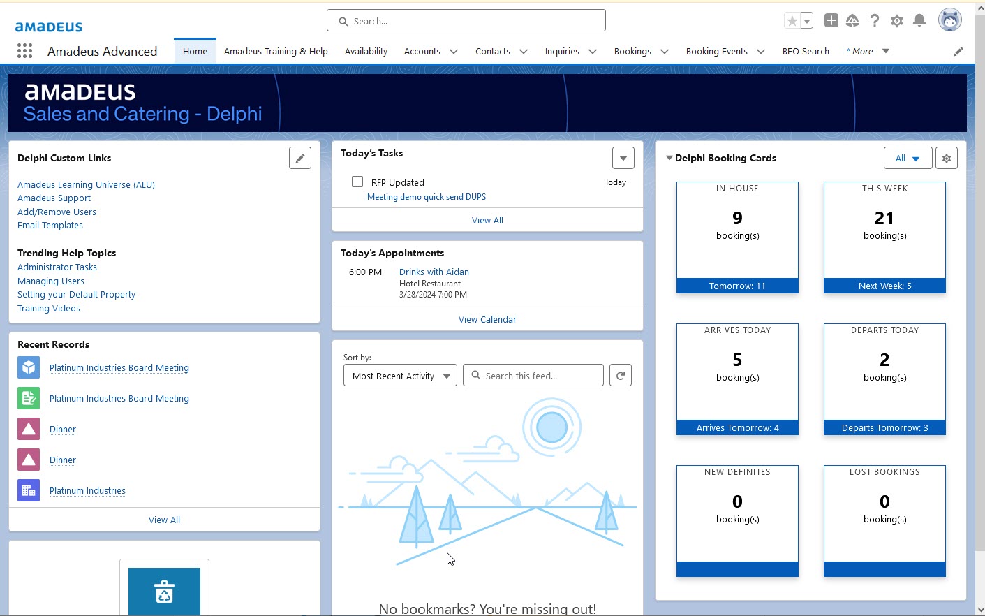Expand the Booking Events tab chevron
The height and width of the screenshot is (616, 985).
click(x=761, y=52)
